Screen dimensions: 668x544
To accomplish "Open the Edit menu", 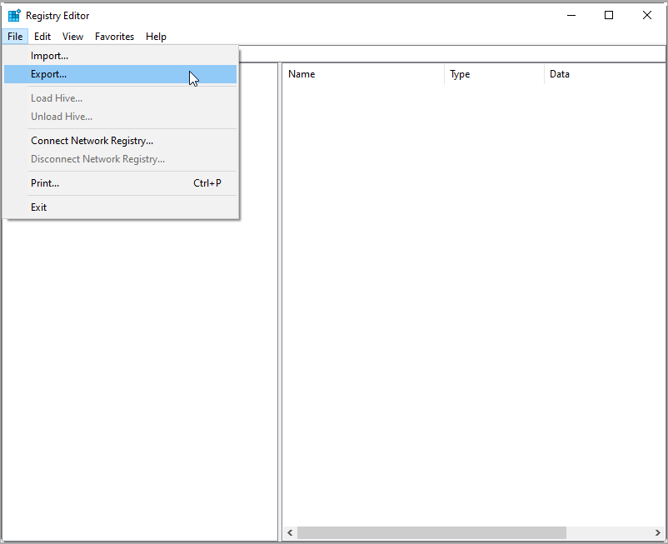I will coord(42,37).
